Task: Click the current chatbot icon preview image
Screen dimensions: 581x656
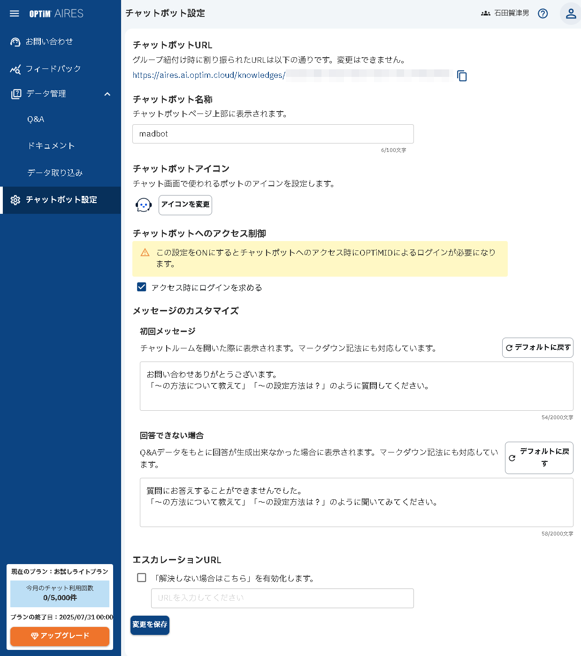Action: click(x=144, y=205)
